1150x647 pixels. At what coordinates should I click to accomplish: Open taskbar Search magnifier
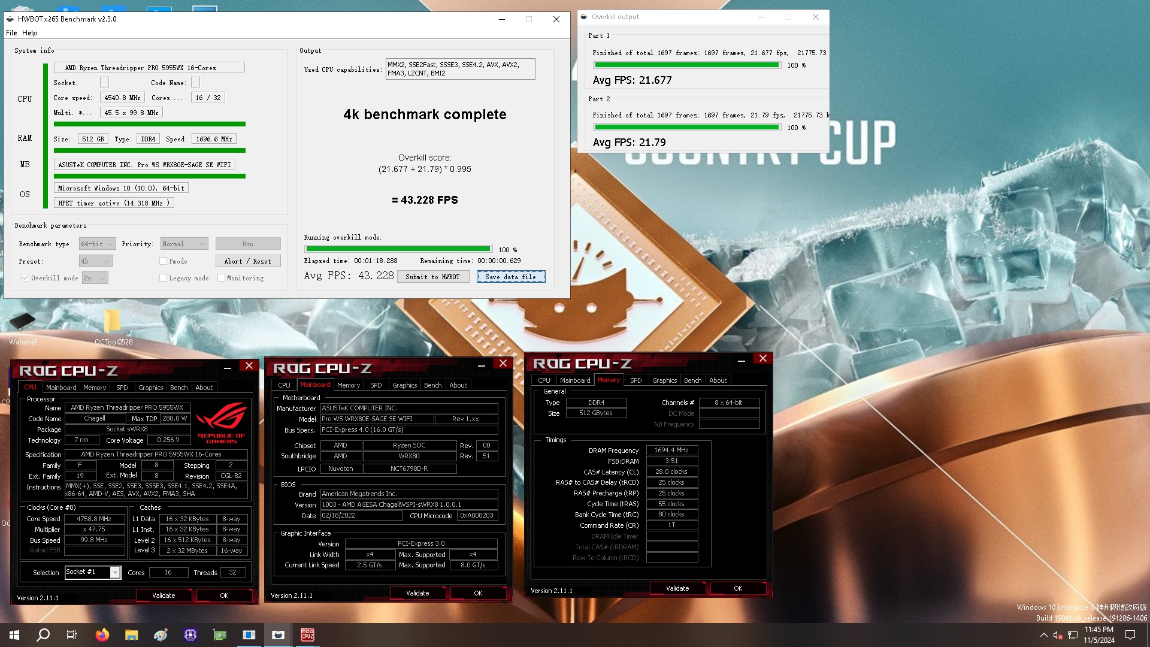point(43,635)
